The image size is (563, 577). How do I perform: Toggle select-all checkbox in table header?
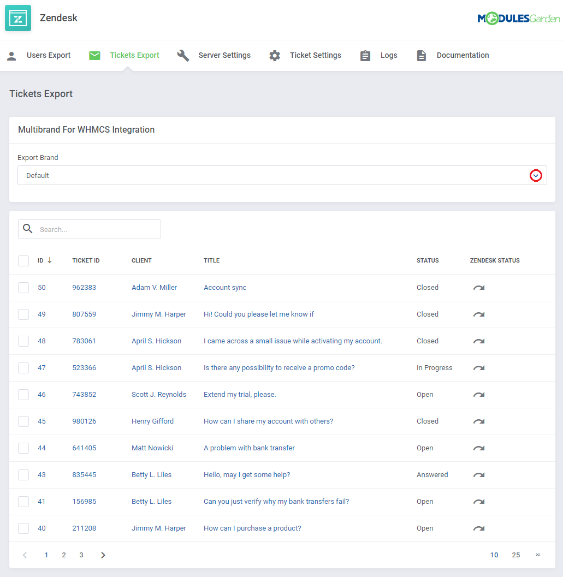23,260
